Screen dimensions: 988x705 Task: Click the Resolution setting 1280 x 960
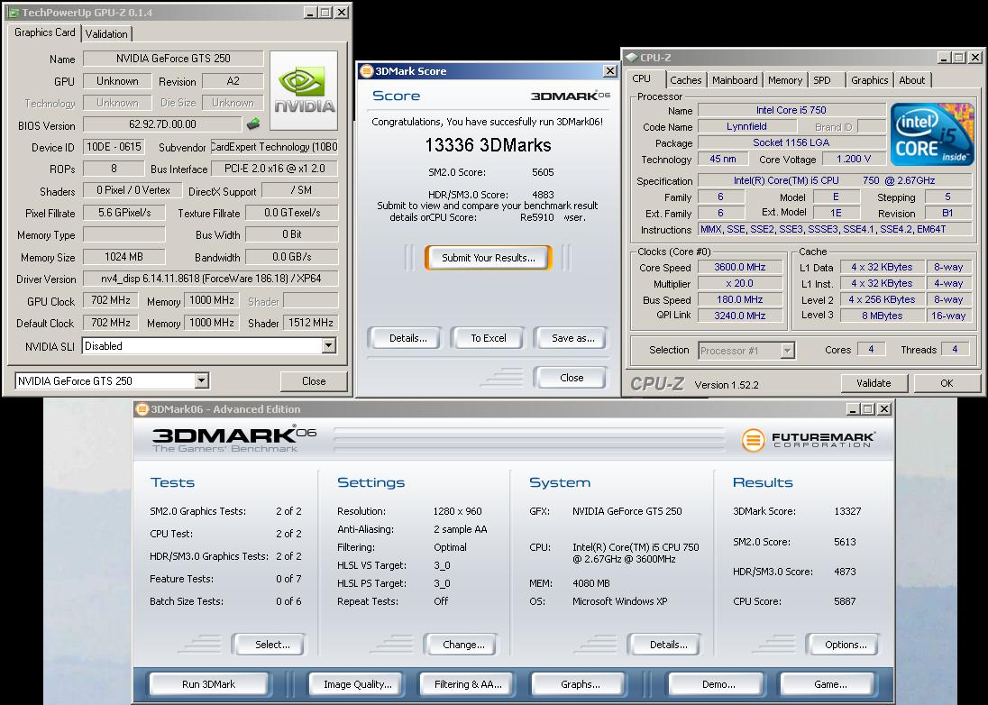457,511
